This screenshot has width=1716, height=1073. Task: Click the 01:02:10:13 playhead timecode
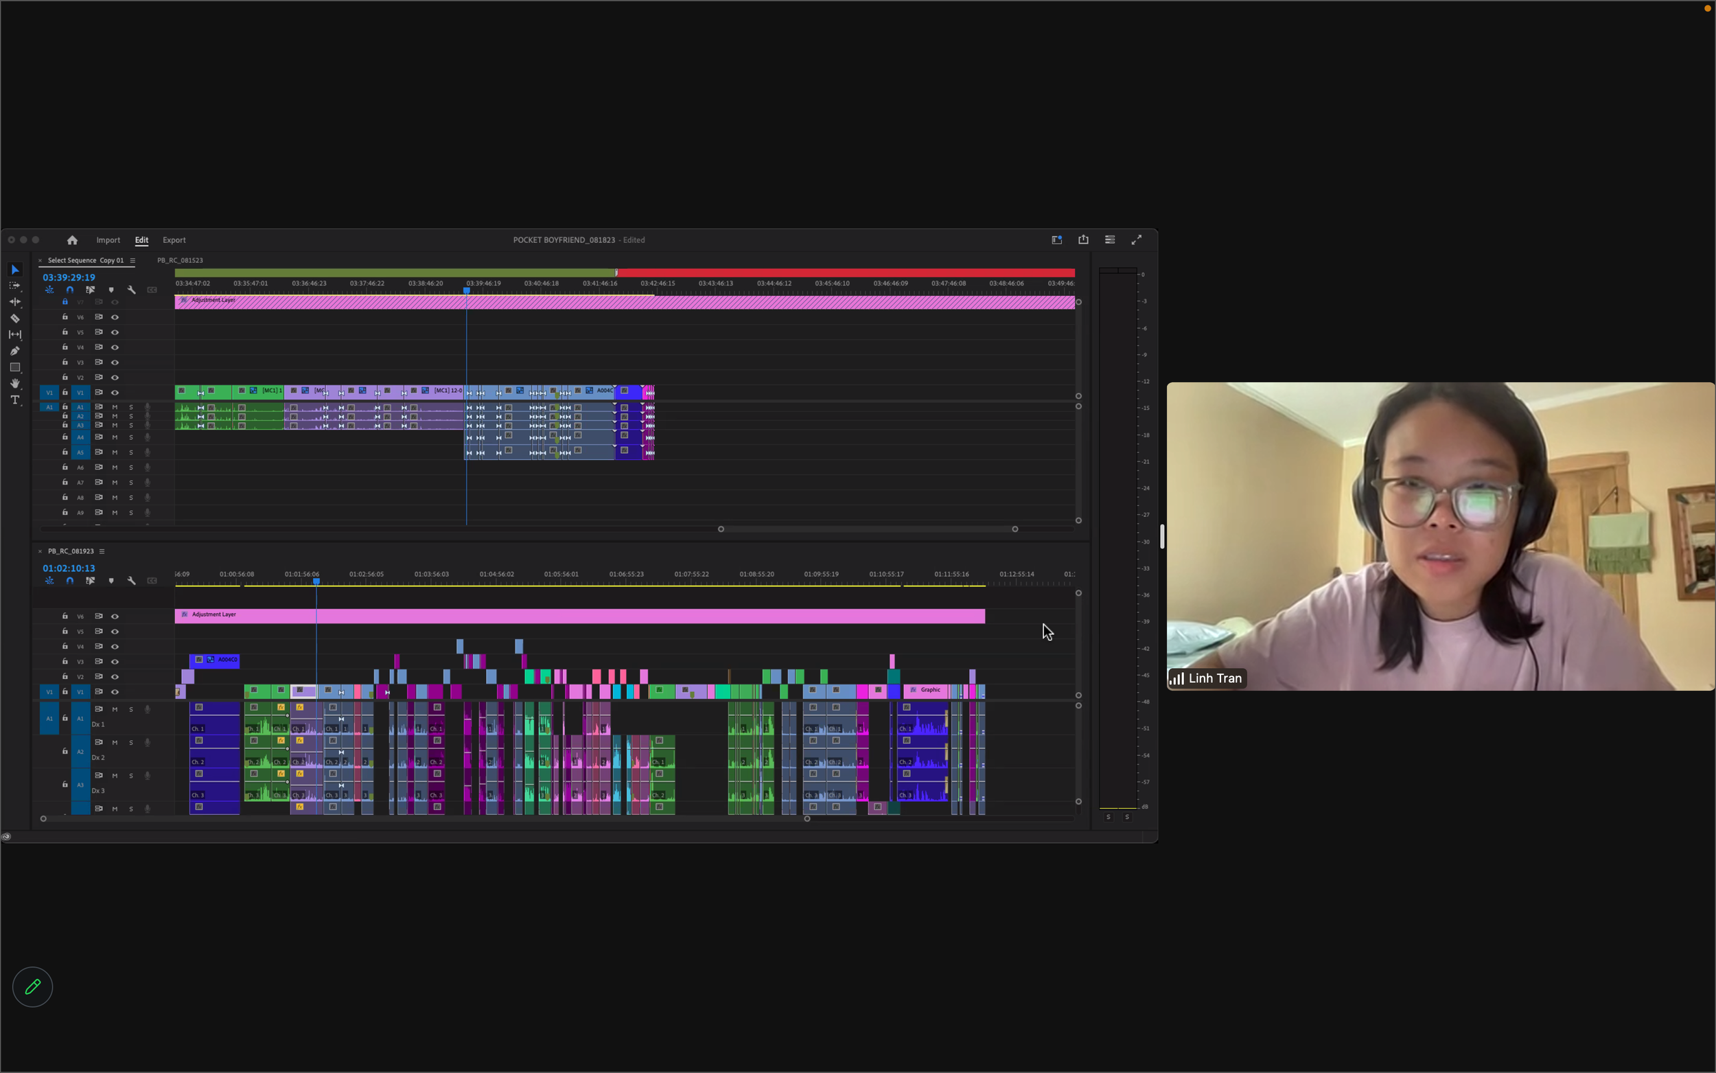click(69, 568)
